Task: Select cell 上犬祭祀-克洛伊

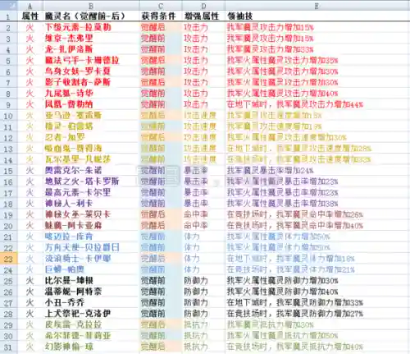Action: [x=91, y=314]
